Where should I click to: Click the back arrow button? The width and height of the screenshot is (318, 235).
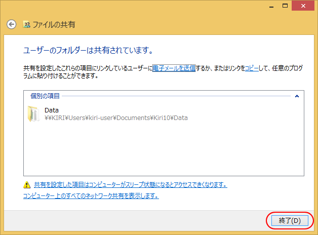(x=11, y=24)
